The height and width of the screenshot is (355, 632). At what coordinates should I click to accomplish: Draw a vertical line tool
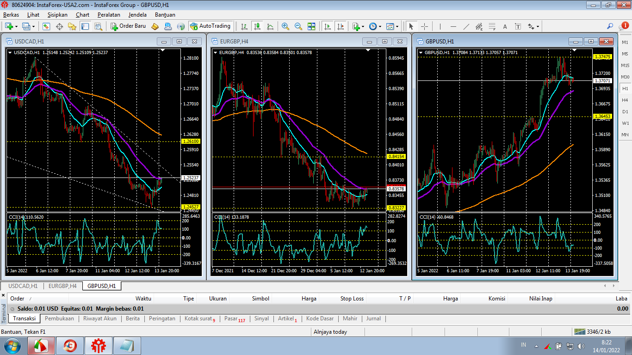pos(440,26)
